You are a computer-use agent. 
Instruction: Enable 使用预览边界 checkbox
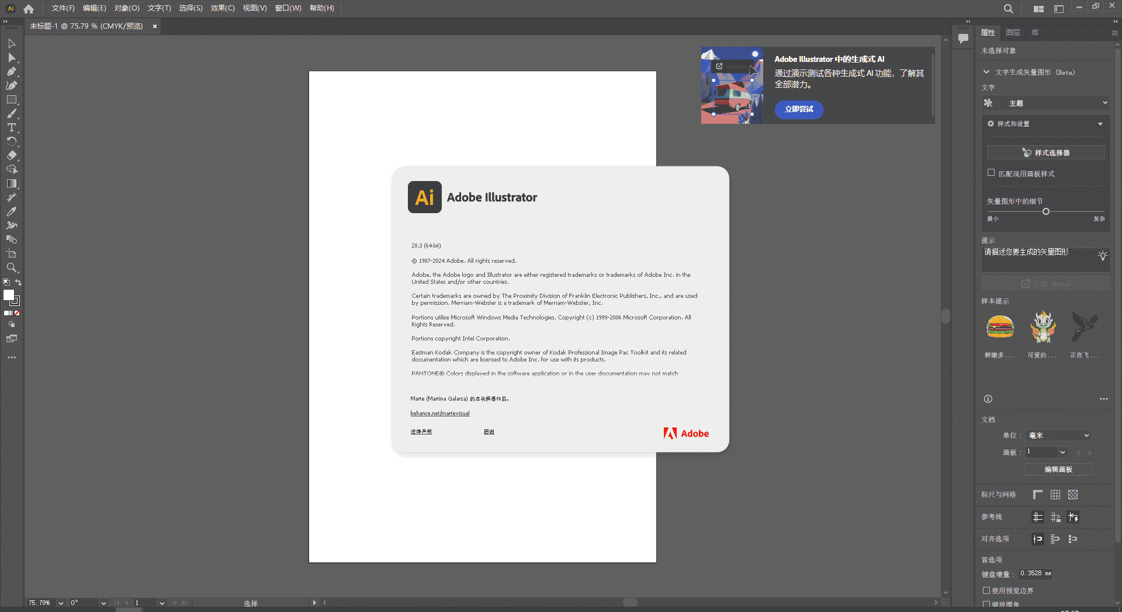pyautogui.click(x=988, y=590)
